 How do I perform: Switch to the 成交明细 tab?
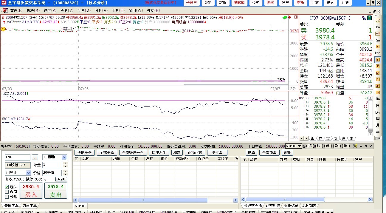pos(273,206)
